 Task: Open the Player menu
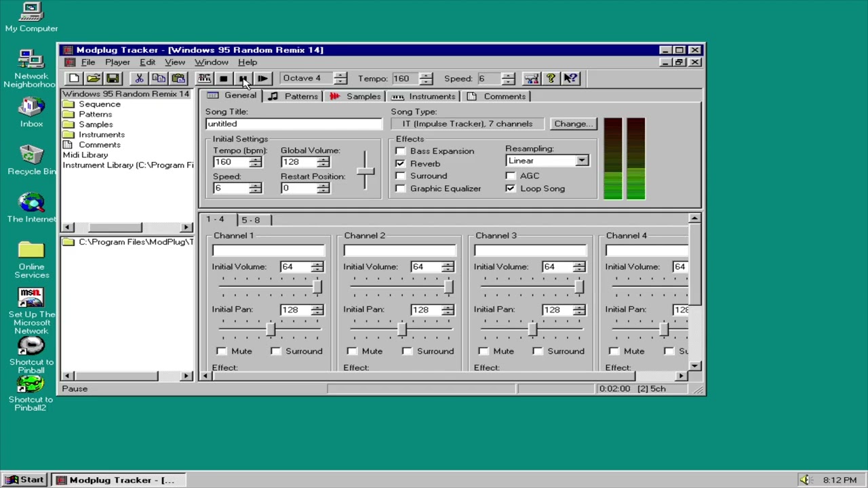[117, 62]
